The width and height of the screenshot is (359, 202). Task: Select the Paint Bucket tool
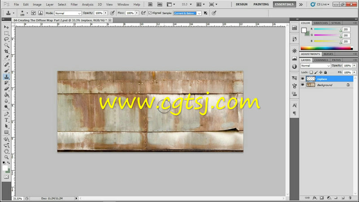coord(6,95)
